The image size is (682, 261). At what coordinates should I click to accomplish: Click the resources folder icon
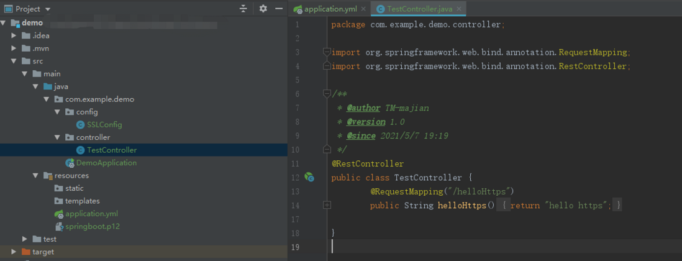point(48,176)
